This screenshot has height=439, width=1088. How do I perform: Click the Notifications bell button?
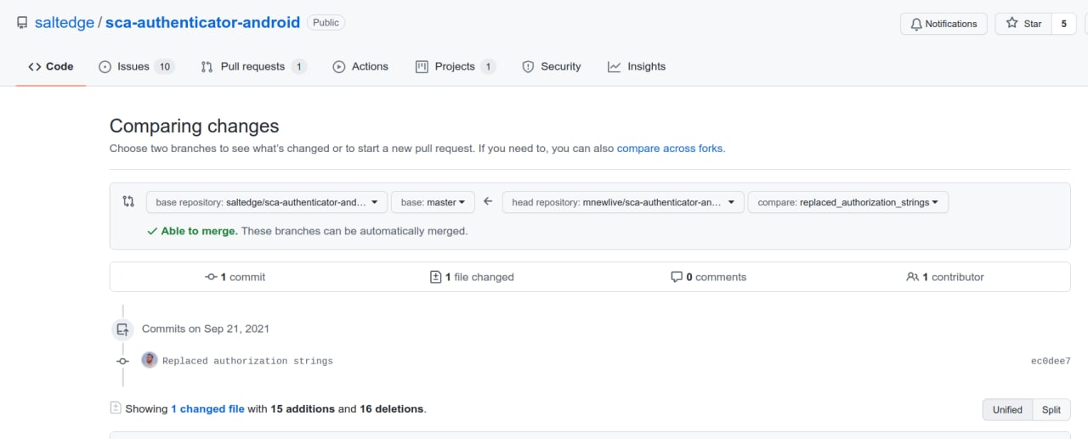pos(943,24)
